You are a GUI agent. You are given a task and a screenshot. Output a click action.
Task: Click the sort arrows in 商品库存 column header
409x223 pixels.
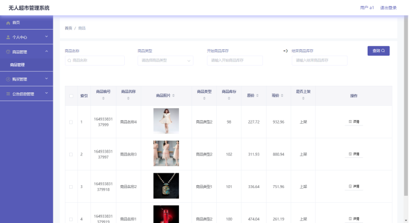[x=229, y=98]
